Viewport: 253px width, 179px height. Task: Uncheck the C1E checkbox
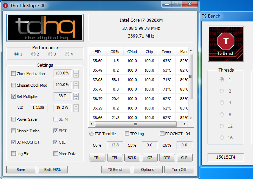pos(56,142)
